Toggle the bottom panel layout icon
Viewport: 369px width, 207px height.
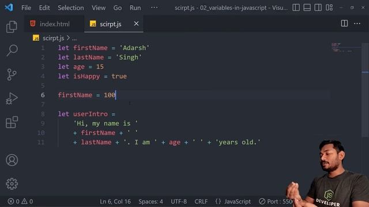307,7
